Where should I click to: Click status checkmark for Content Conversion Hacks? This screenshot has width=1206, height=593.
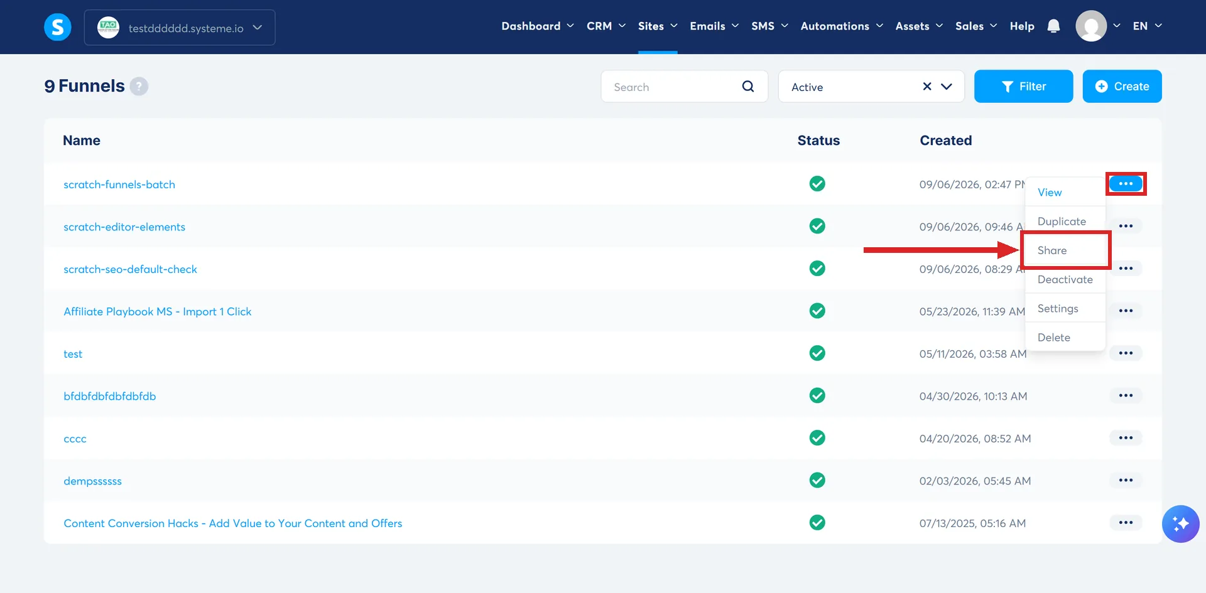pos(817,523)
